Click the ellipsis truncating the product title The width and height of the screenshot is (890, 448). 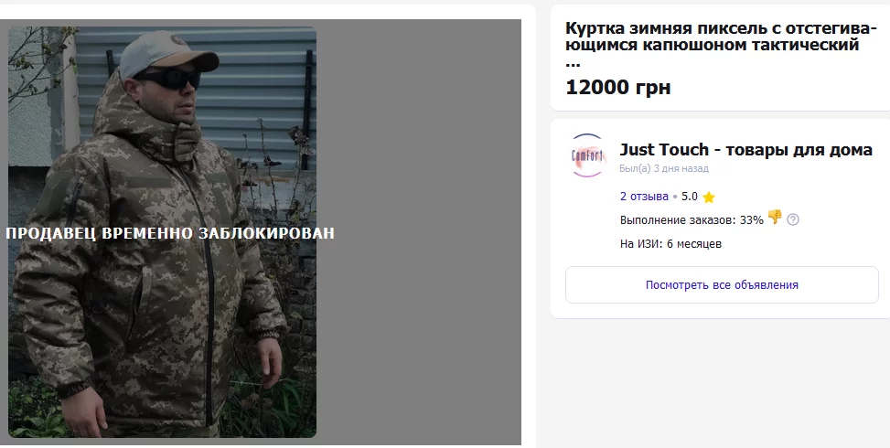tap(573, 63)
